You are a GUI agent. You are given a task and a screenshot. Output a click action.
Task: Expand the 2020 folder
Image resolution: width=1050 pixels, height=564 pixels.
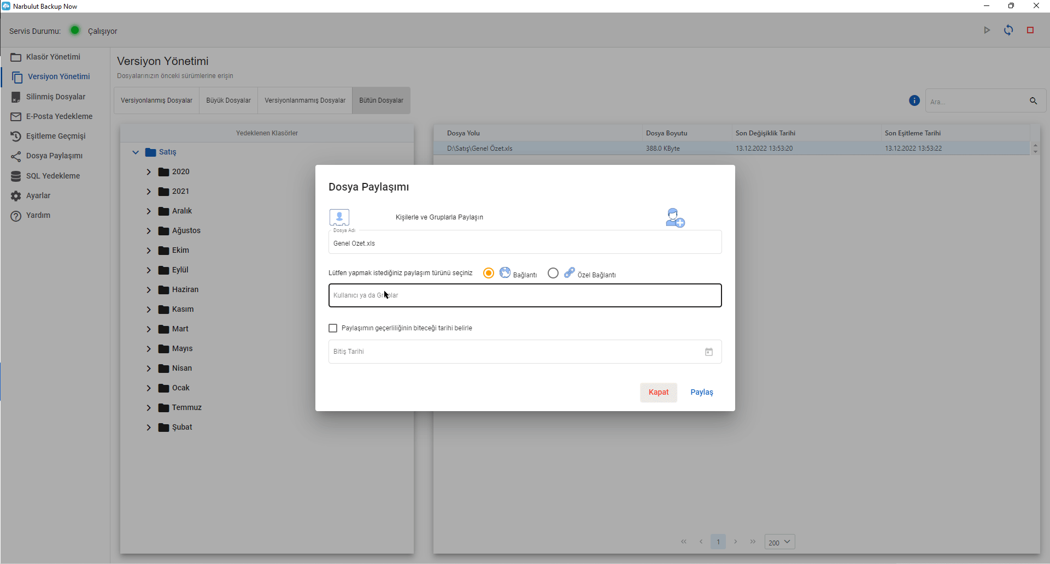[149, 172]
